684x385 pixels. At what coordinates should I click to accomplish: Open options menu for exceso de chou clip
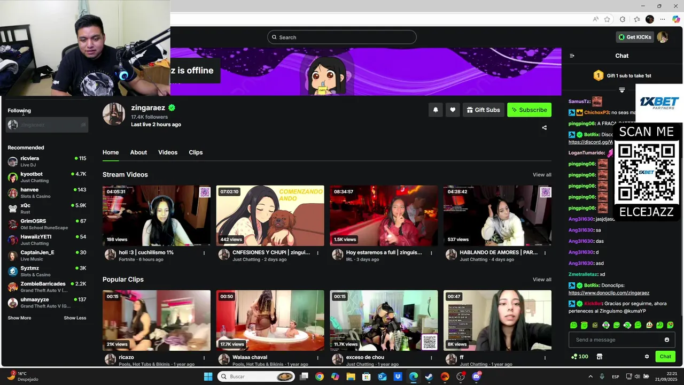(431, 358)
